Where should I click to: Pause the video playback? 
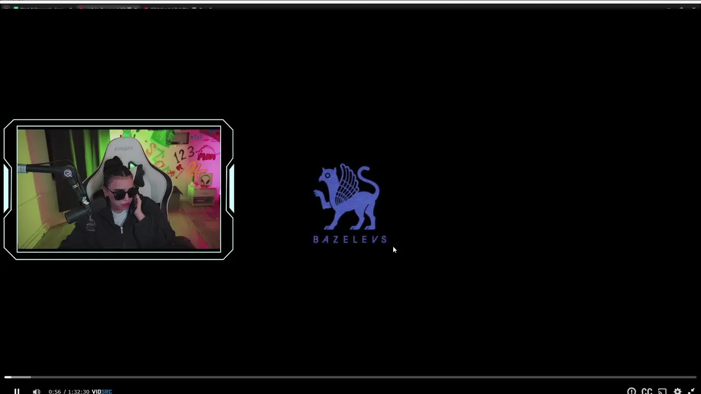tap(17, 391)
